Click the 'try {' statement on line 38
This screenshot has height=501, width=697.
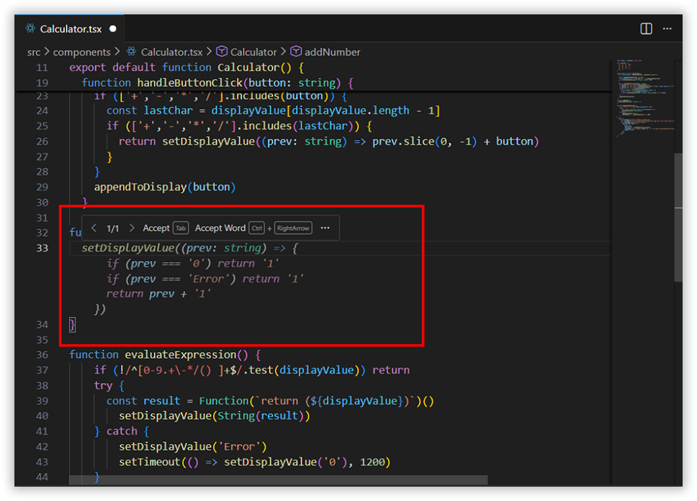(109, 385)
